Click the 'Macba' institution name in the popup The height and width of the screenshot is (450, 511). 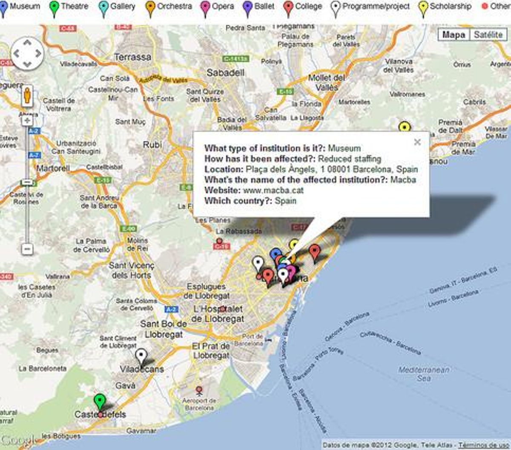tap(403, 179)
